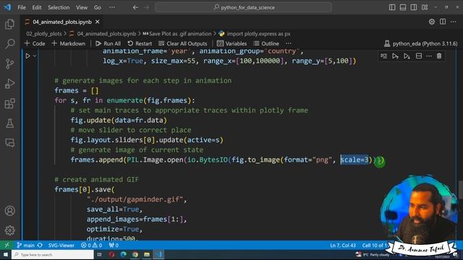Close the 04_animated_plots.ipynb tab
The width and height of the screenshot is (463, 260).
(98, 22)
